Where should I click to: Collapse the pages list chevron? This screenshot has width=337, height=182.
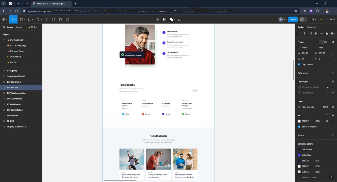point(39,27)
